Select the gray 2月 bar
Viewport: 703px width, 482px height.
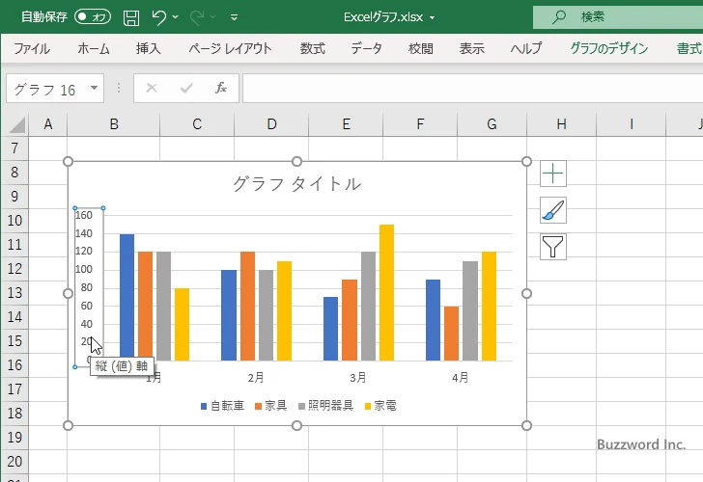pyautogui.click(x=266, y=315)
